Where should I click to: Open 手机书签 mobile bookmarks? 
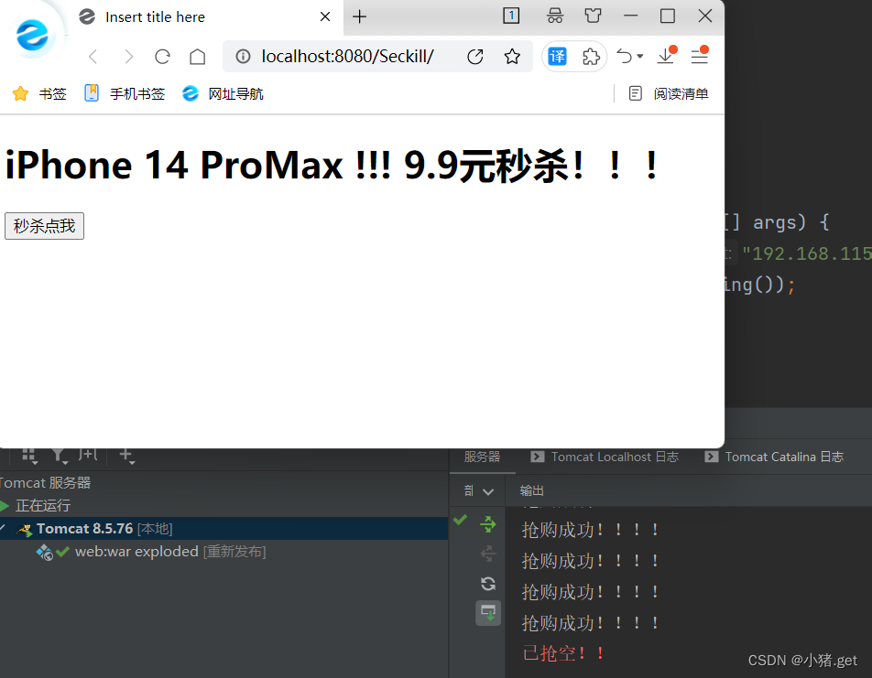[125, 93]
